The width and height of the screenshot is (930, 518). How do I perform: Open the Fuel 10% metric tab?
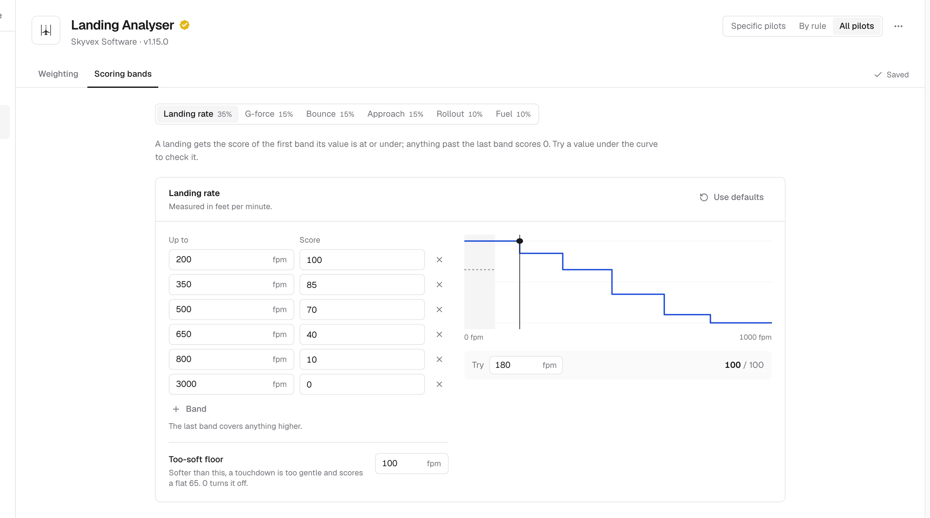(x=513, y=114)
